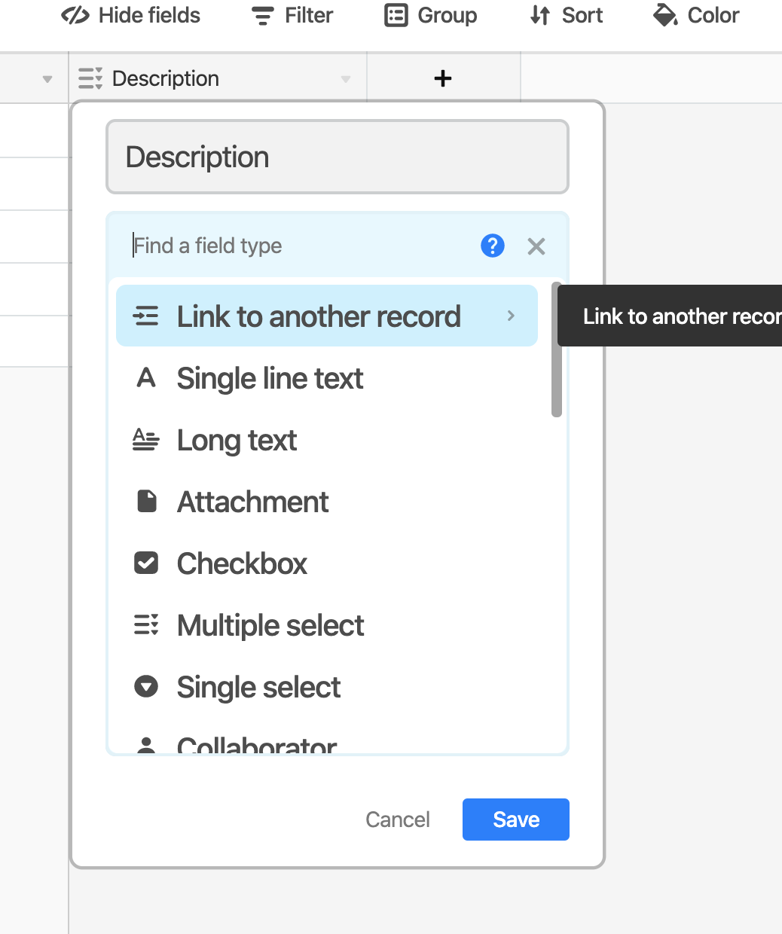Expand the Link to another record chevron
Image resolution: width=782 pixels, height=934 pixels.
511,316
